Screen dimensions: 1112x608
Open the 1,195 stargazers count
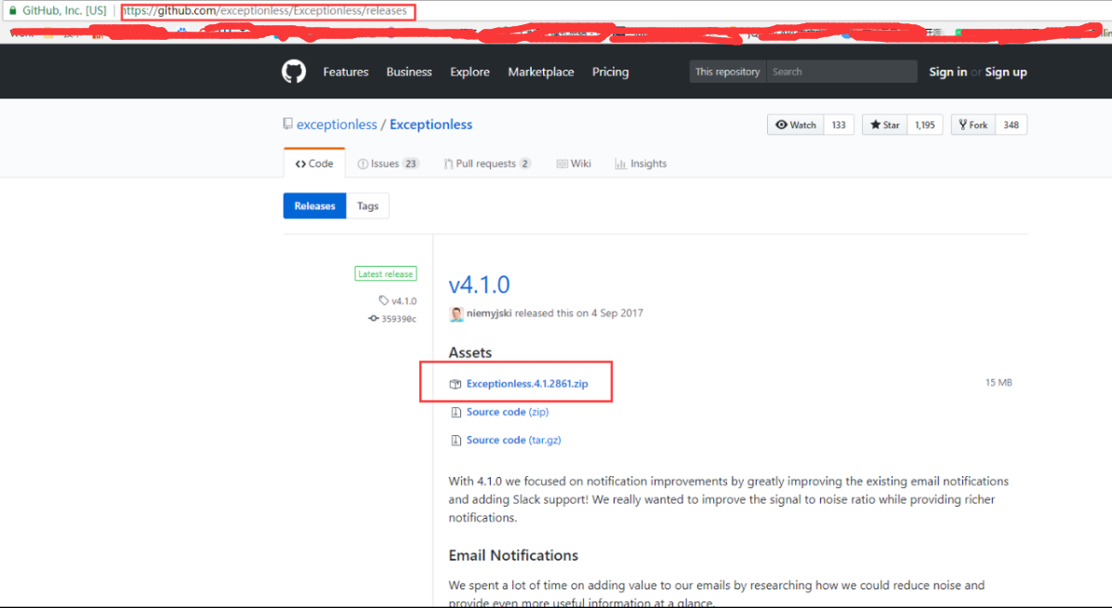click(925, 125)
